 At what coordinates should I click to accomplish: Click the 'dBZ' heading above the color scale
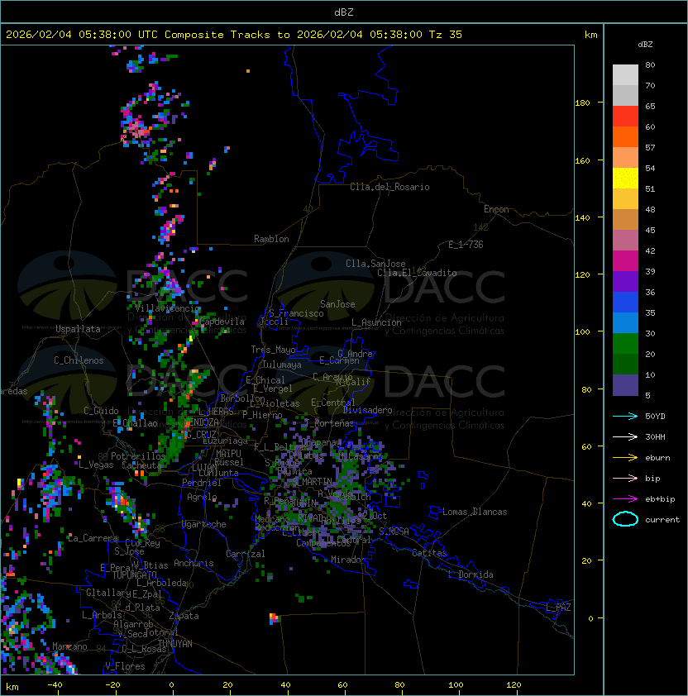click(645, 45)
